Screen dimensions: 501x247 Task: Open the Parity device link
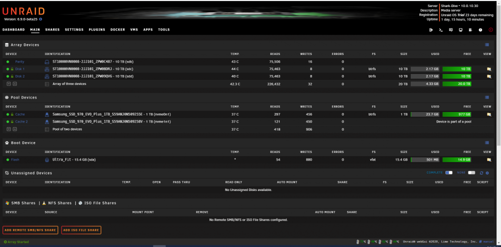(x=20, y=61)
